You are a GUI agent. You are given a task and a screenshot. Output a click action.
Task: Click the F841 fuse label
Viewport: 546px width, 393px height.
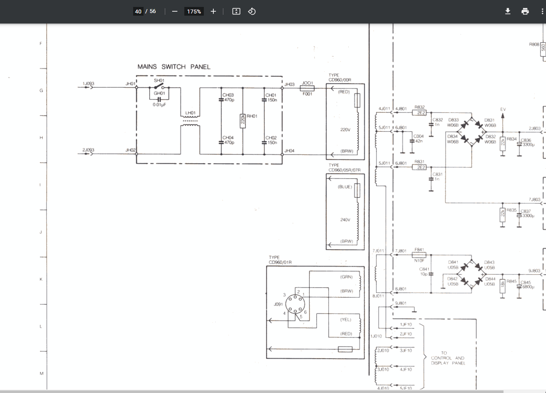[x=419, y=250]
